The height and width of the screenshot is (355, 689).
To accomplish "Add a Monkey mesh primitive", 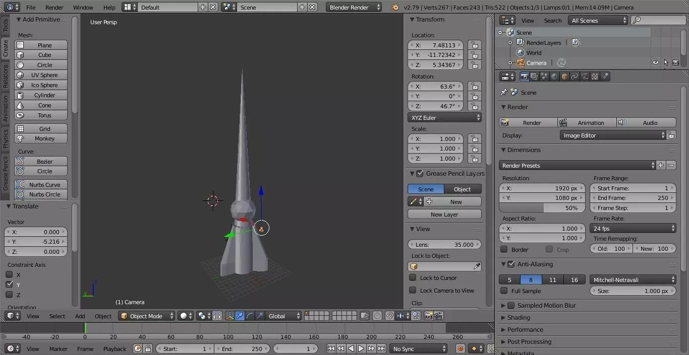I will [x=41, y=138].
